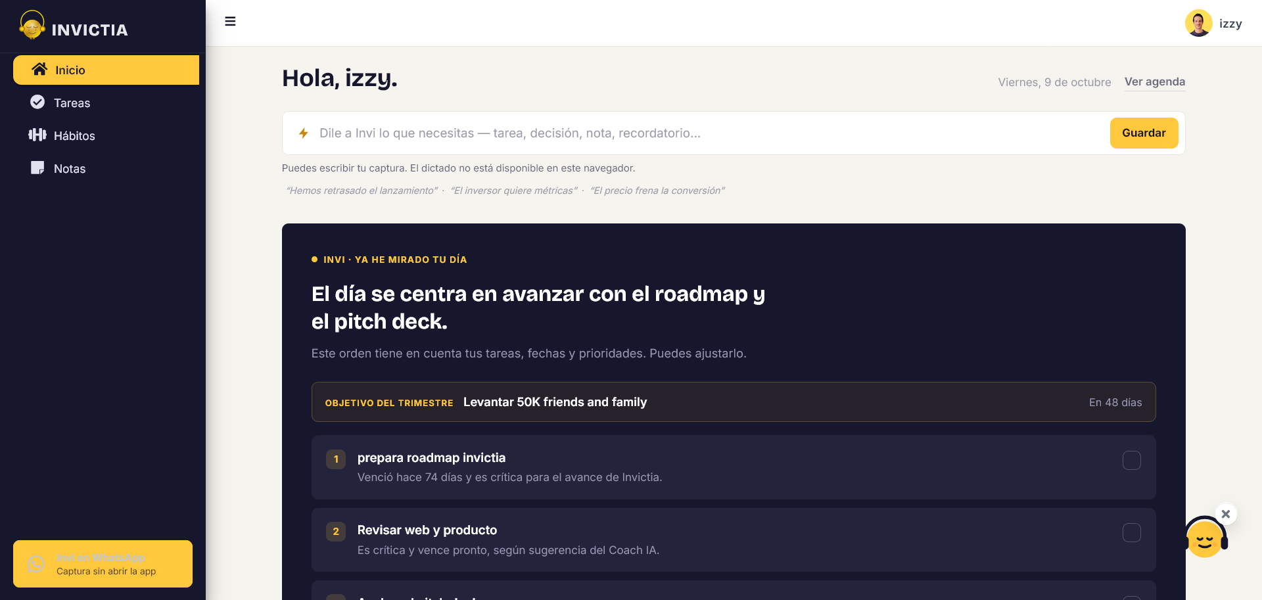Viewport: 1262px width, 600px height.
Task: Click the date 'Viernes, 9 de octubre'
Action: (1054, 82)
